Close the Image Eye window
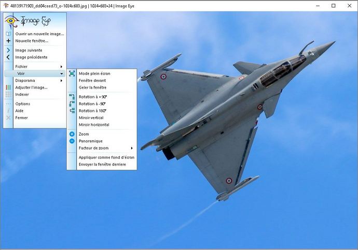This screenshot has height=250, width=358. pos(349,6)
